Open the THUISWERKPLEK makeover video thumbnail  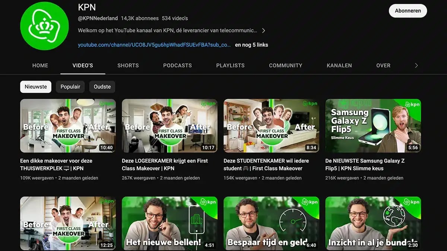point(68,125)
